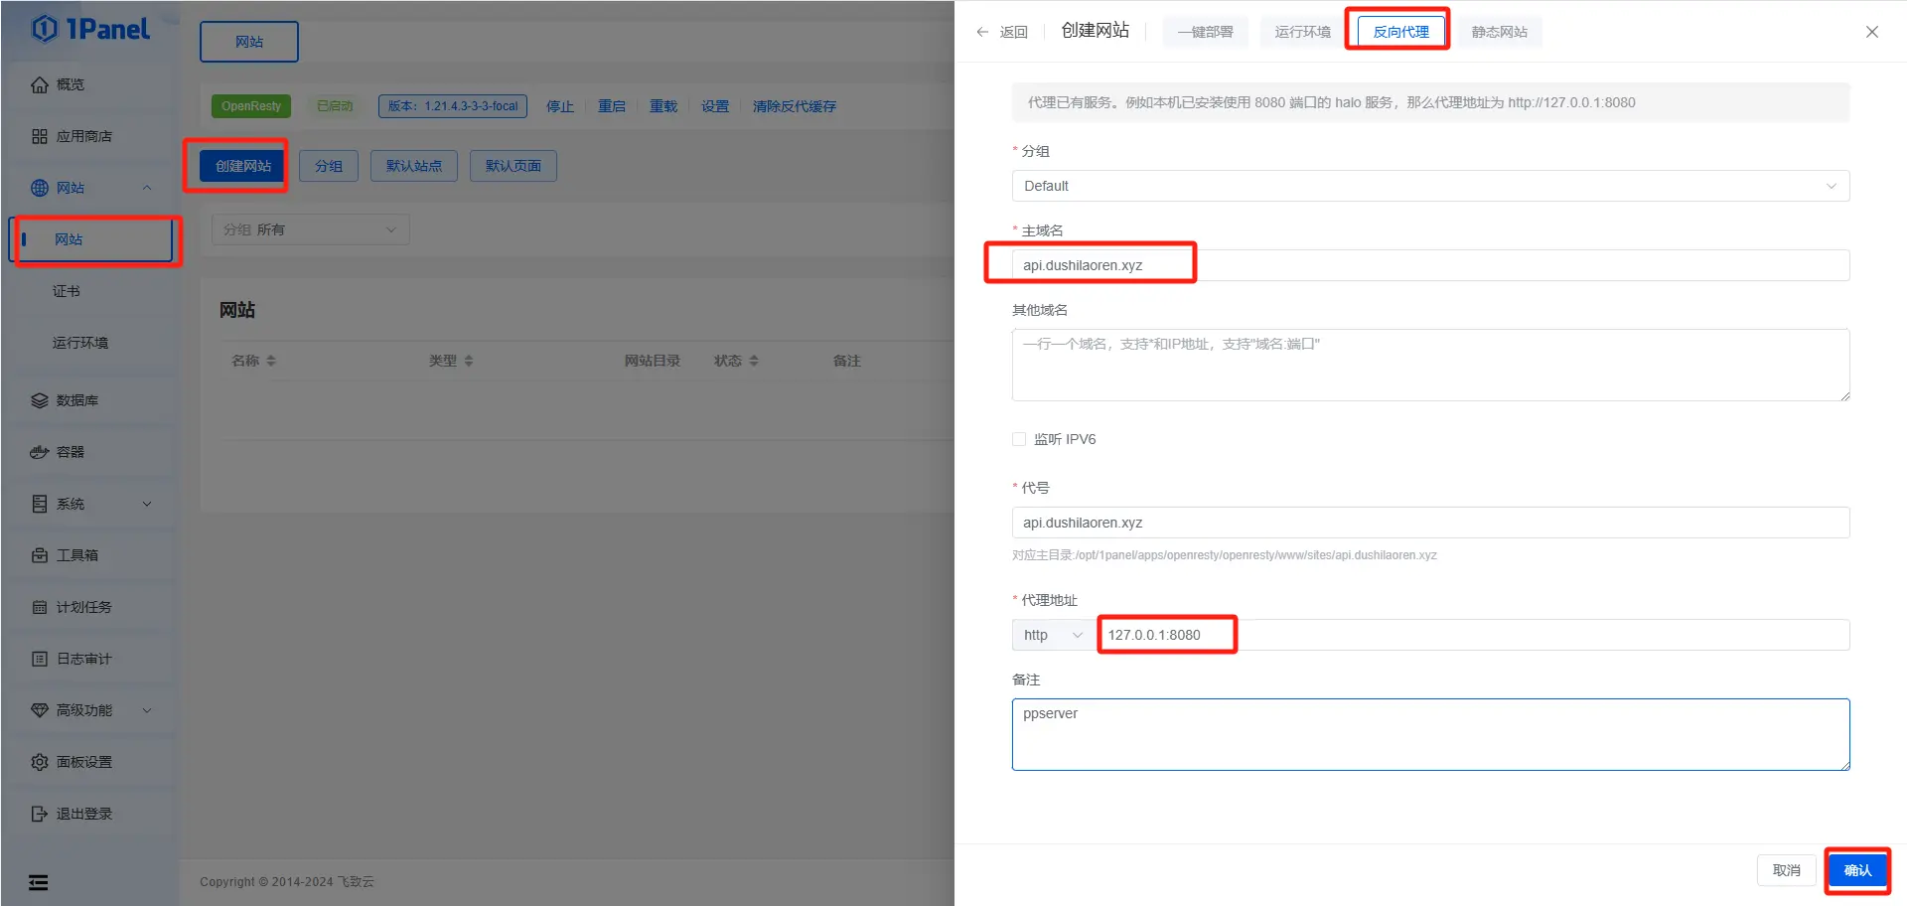Click the 网站 globe icon in sidebar
The image size is (1907, 906).
coord(40,188)
